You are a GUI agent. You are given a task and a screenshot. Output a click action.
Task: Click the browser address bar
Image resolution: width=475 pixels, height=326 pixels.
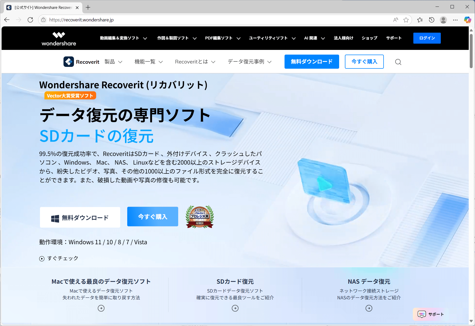(105, 20)
